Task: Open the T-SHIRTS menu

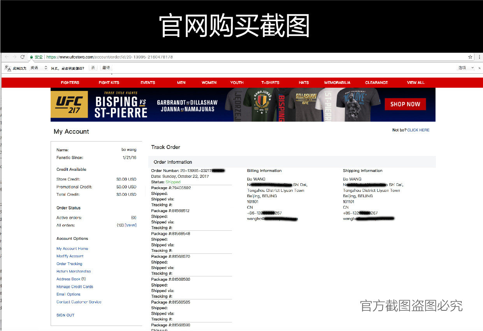Action: click(270, 83)
